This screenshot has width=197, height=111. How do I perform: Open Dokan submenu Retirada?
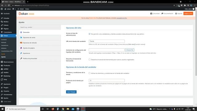click(x=4, y=43)
